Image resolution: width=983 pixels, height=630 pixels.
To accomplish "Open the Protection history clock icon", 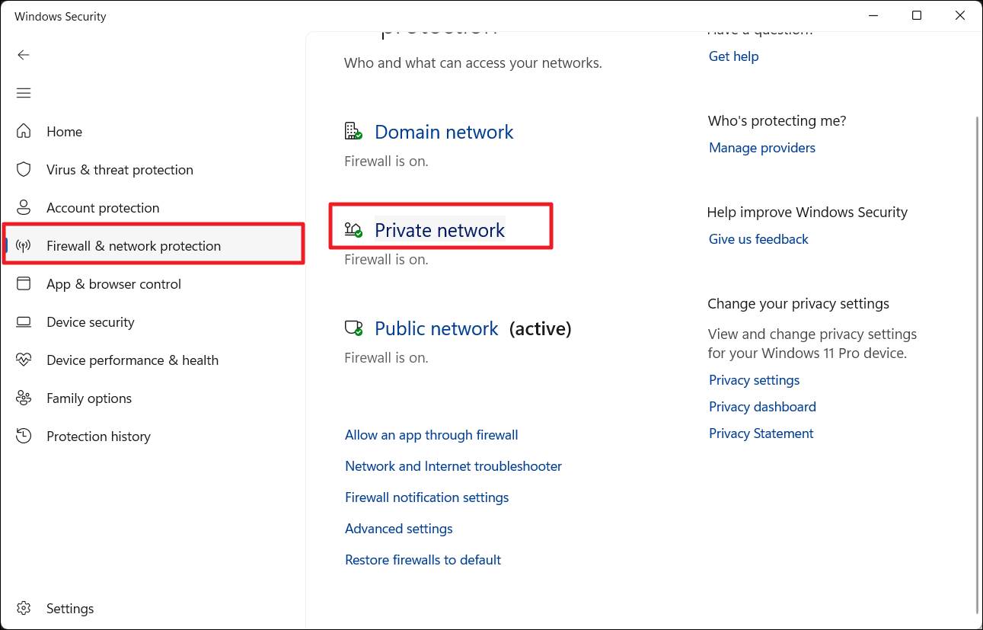I will click(x=24, y=436).
